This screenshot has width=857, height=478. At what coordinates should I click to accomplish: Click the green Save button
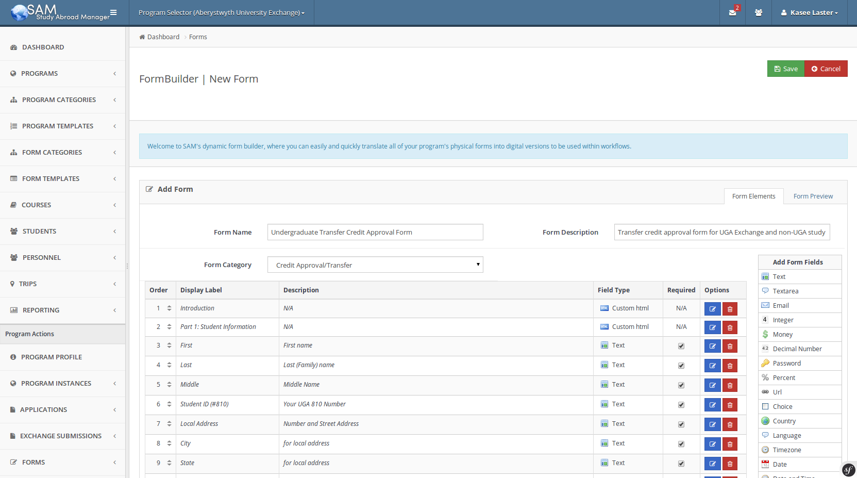click(x=785, y=69)
